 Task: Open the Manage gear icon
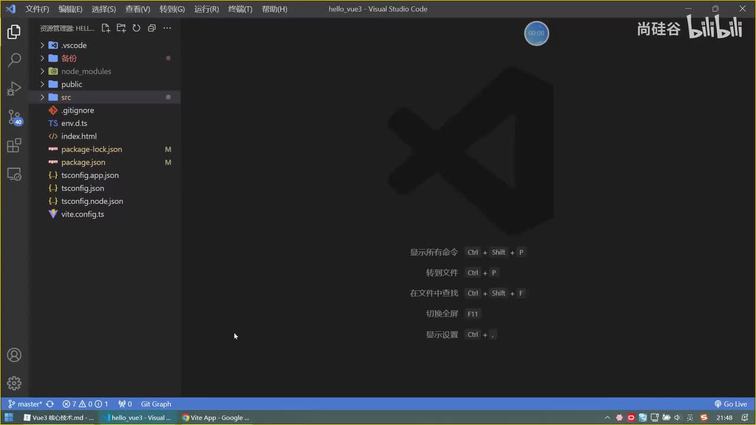14,383
